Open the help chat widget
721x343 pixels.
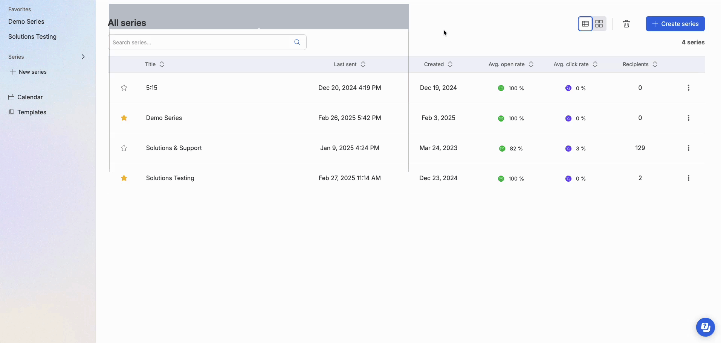pyautogui.click(x=705, y=327)
